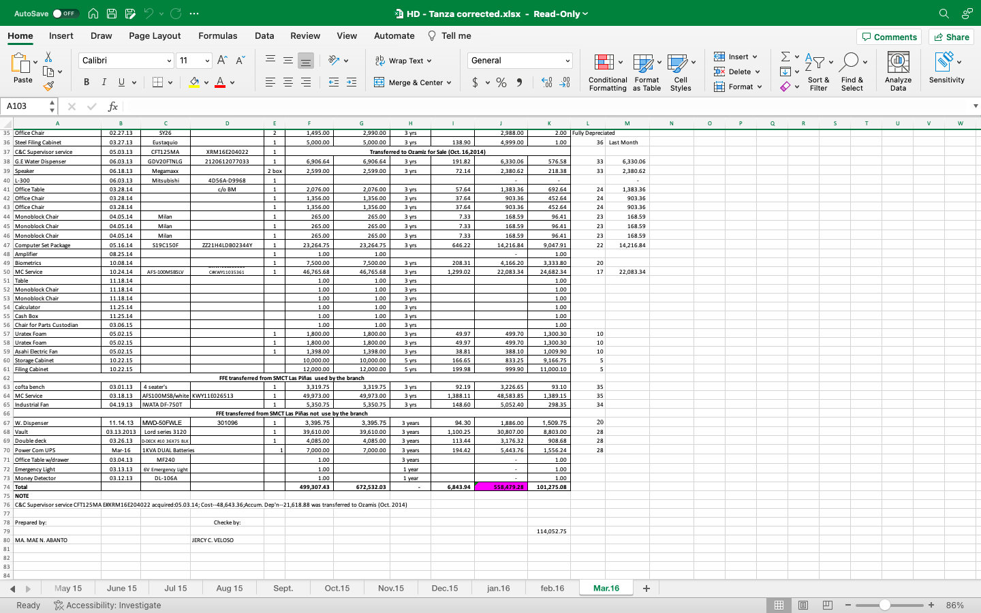This screenshot has width=981, height=613.
Task: Toggle align right
Action: [306, 82]
